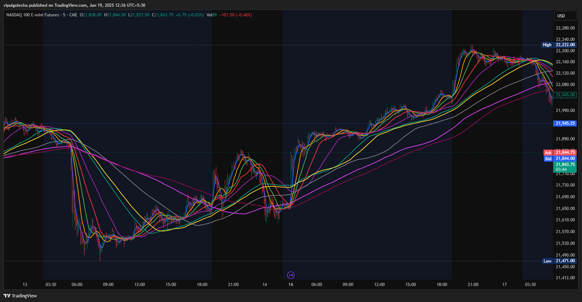The height and width of the screenshot is (302, 582).
Task: Click the green 21,843.75 countdown price label
Action: [x=565, y=167]
